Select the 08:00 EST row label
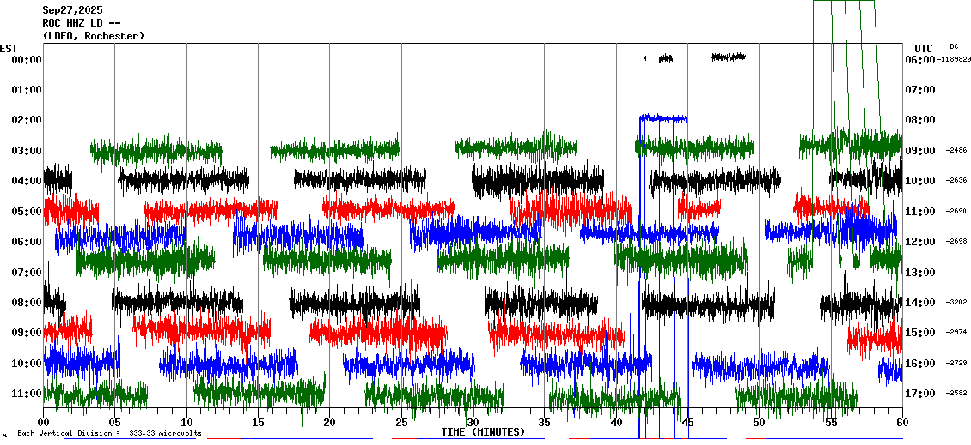This screenshot has height=445, width=971. click(26, 303)
